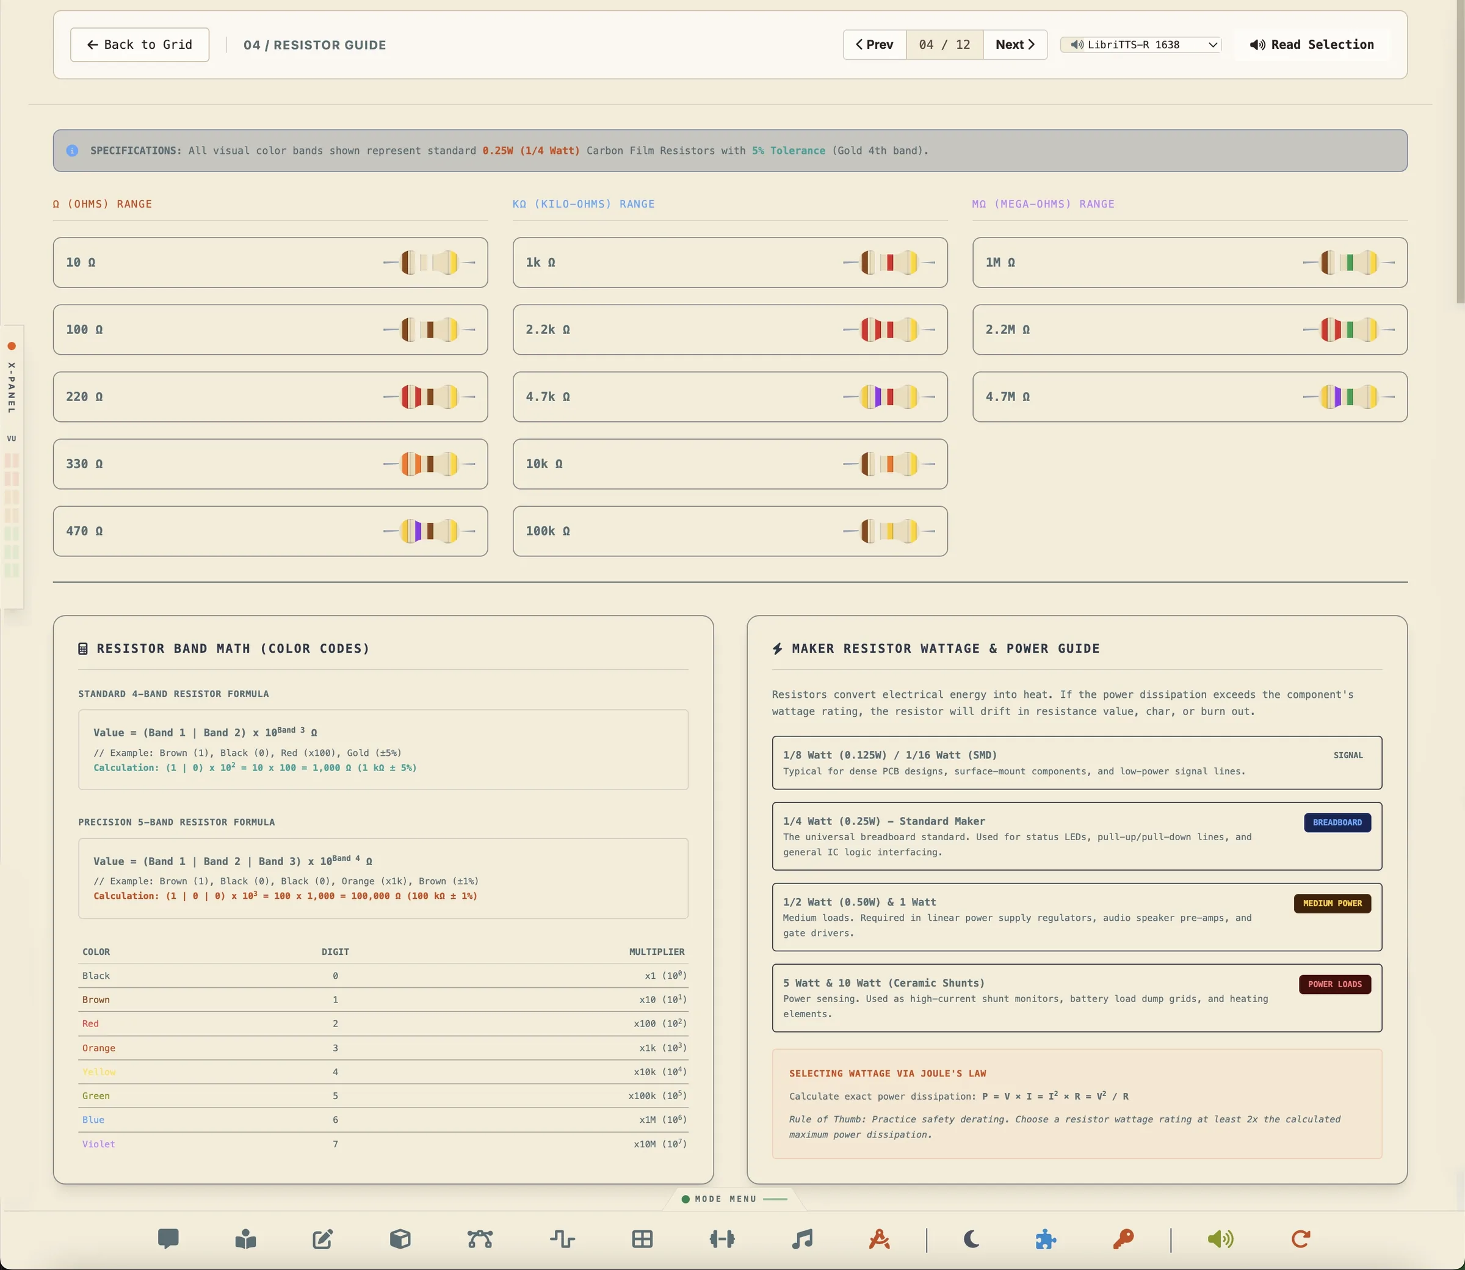The width and height of the screenshot is (1465, 1270).
Task: Click the page counter 04 / 12
Action: point(944,45)
